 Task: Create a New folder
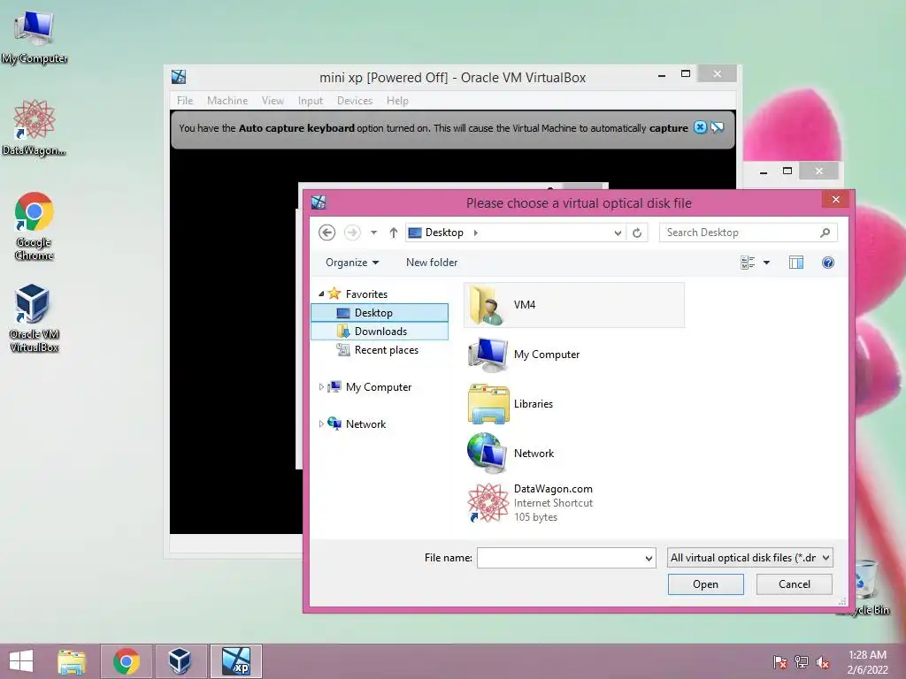(x=432, y=263)
